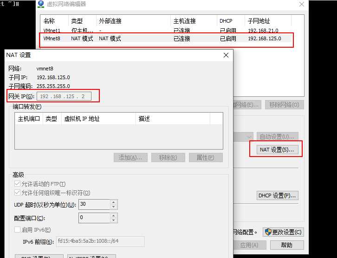Click the 网关 IP input field

pos(64,96)
